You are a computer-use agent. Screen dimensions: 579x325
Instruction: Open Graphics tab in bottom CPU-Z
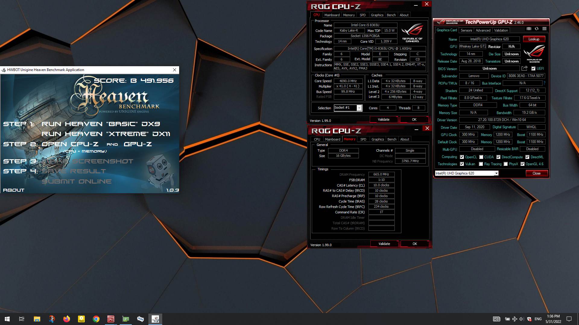coord(378,139)
